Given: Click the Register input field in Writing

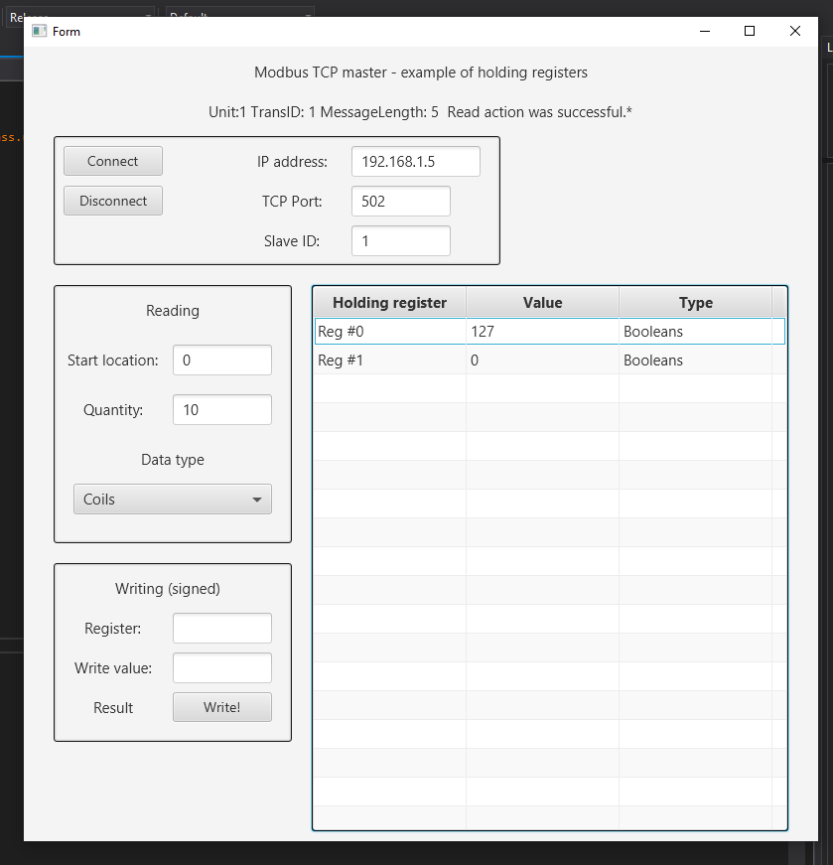Looking at the screenshot, I should click(x=222, y=629).
